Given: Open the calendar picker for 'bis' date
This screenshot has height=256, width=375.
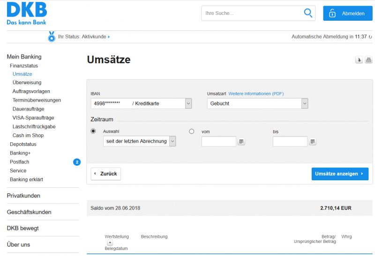Looking at the screenshot, I should 313,141.
